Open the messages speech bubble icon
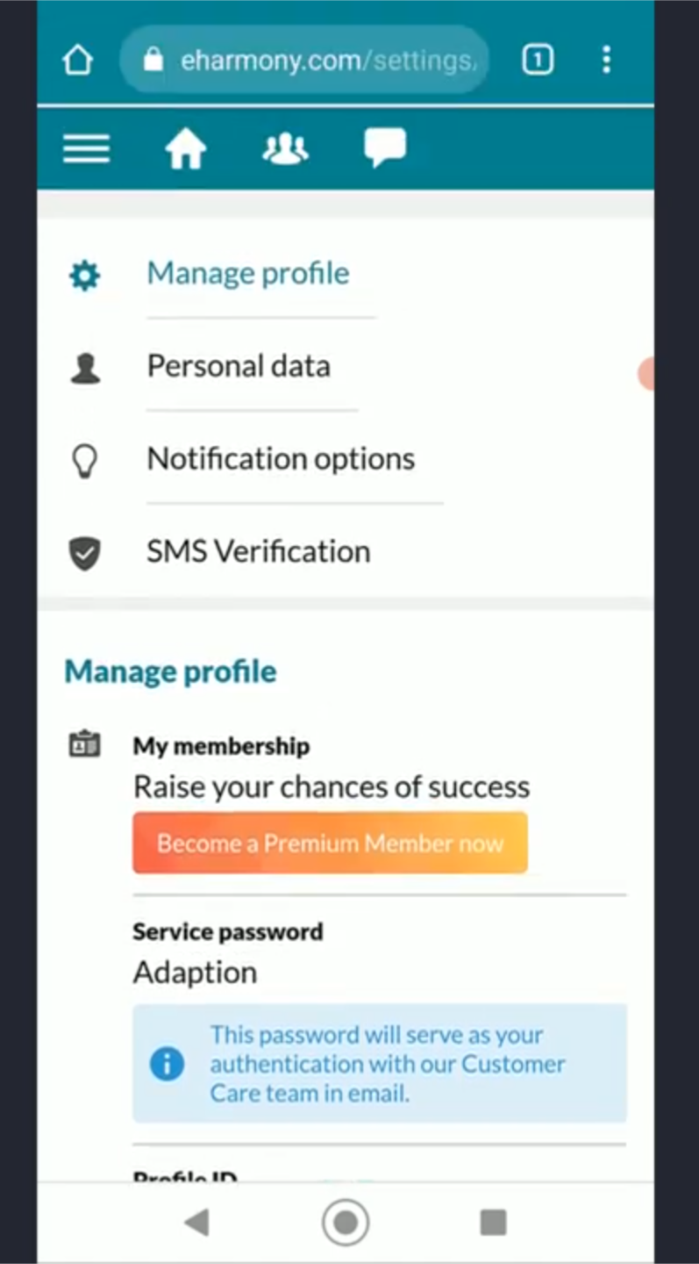This screenshot has width=699, height=1264. (x=385, y=147)
